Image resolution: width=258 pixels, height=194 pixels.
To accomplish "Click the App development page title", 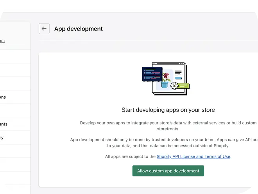I will (79, 29).
